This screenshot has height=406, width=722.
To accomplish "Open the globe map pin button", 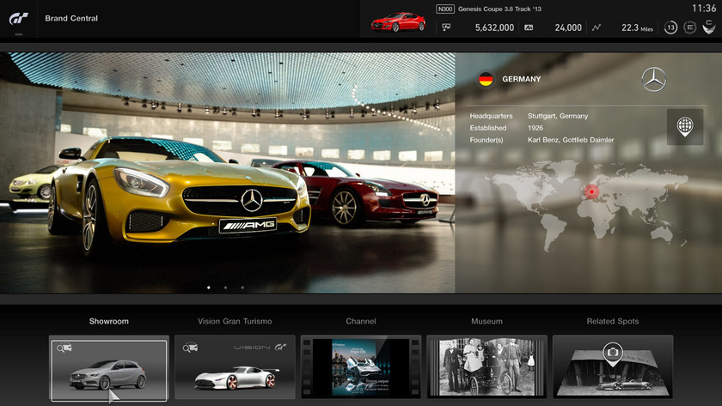I will 685,127.
